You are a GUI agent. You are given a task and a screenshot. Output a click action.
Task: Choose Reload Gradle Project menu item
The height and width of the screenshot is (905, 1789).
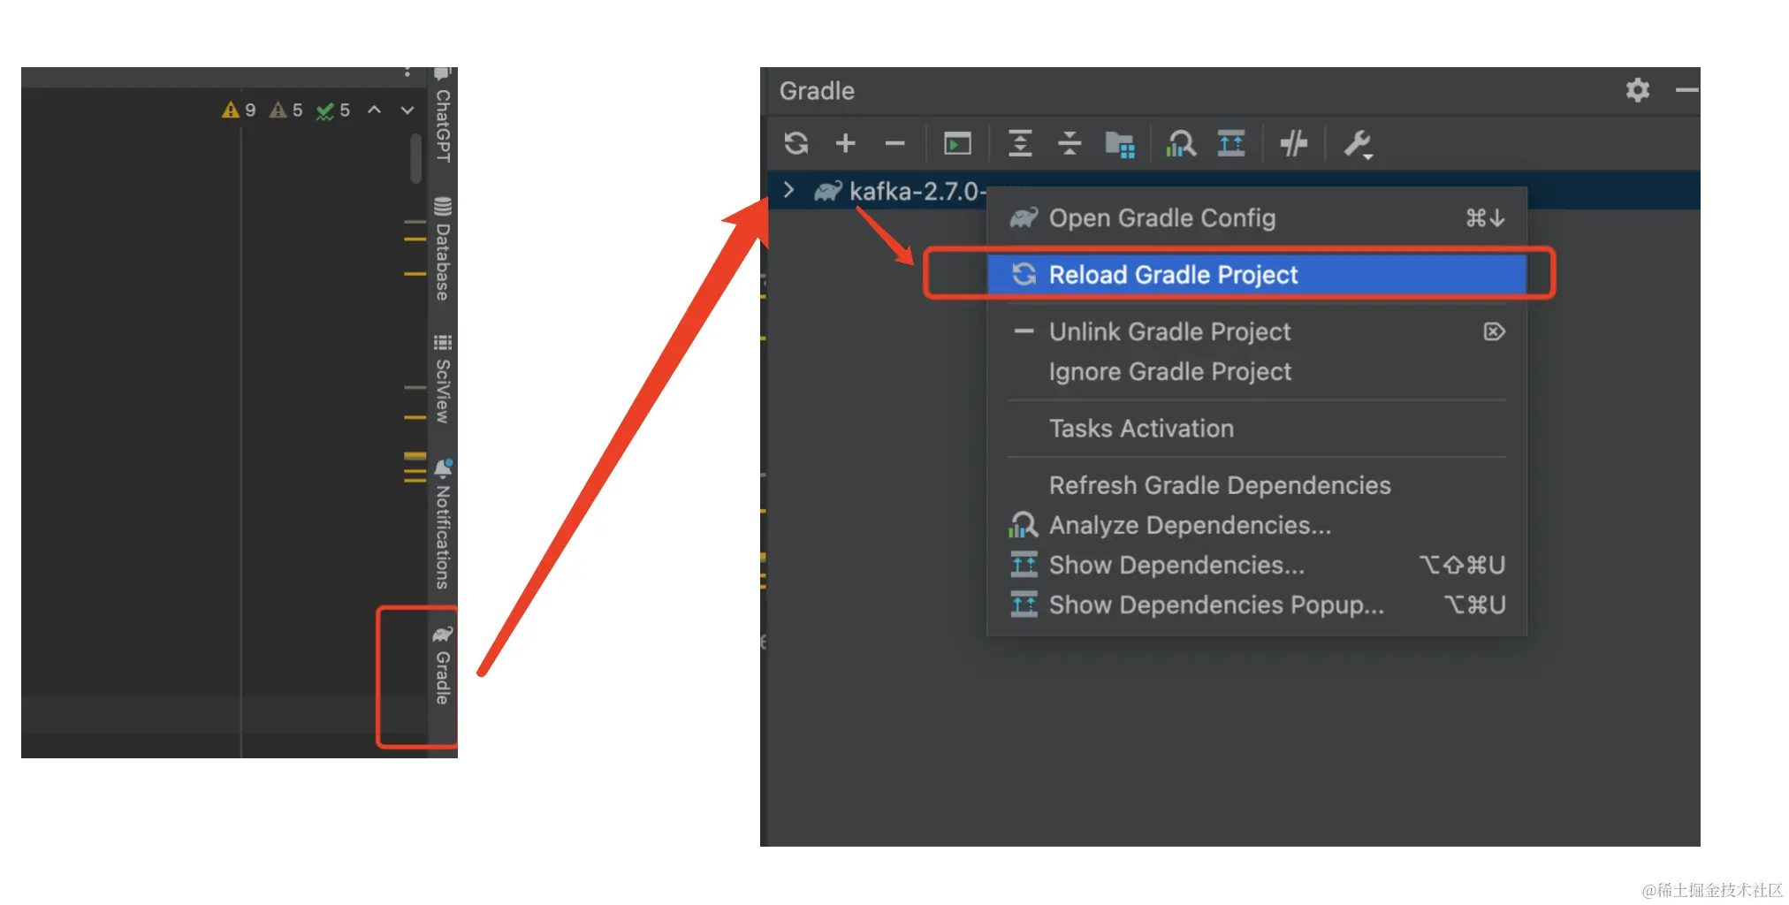coord(1256,275)
